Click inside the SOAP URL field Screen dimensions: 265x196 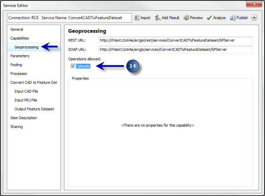click(175, 50)
